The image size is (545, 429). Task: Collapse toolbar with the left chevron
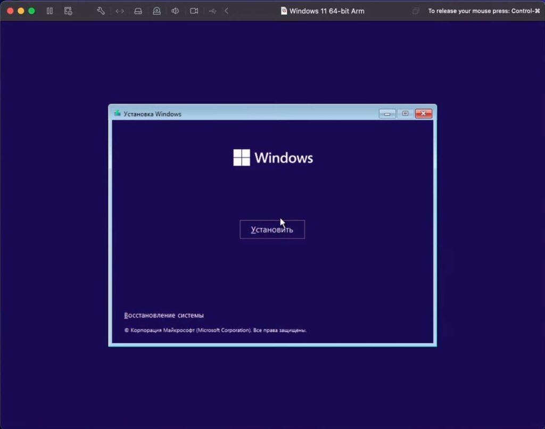click(227, 11)
